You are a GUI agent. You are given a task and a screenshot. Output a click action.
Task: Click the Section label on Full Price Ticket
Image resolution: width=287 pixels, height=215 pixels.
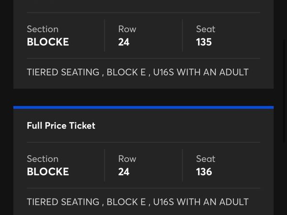click(43, 159)
